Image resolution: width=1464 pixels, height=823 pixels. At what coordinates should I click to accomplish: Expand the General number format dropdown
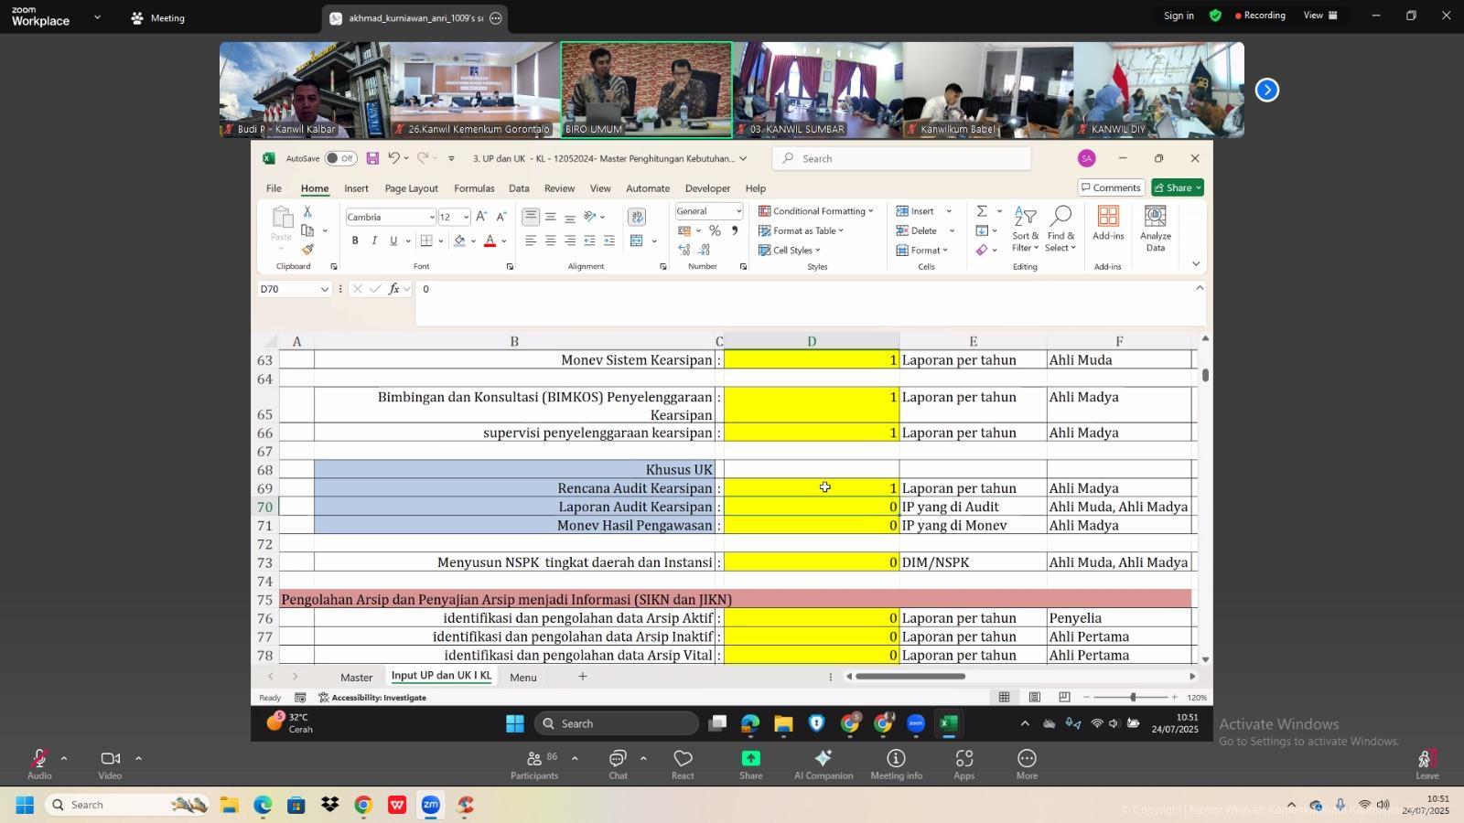coord(737,211)
